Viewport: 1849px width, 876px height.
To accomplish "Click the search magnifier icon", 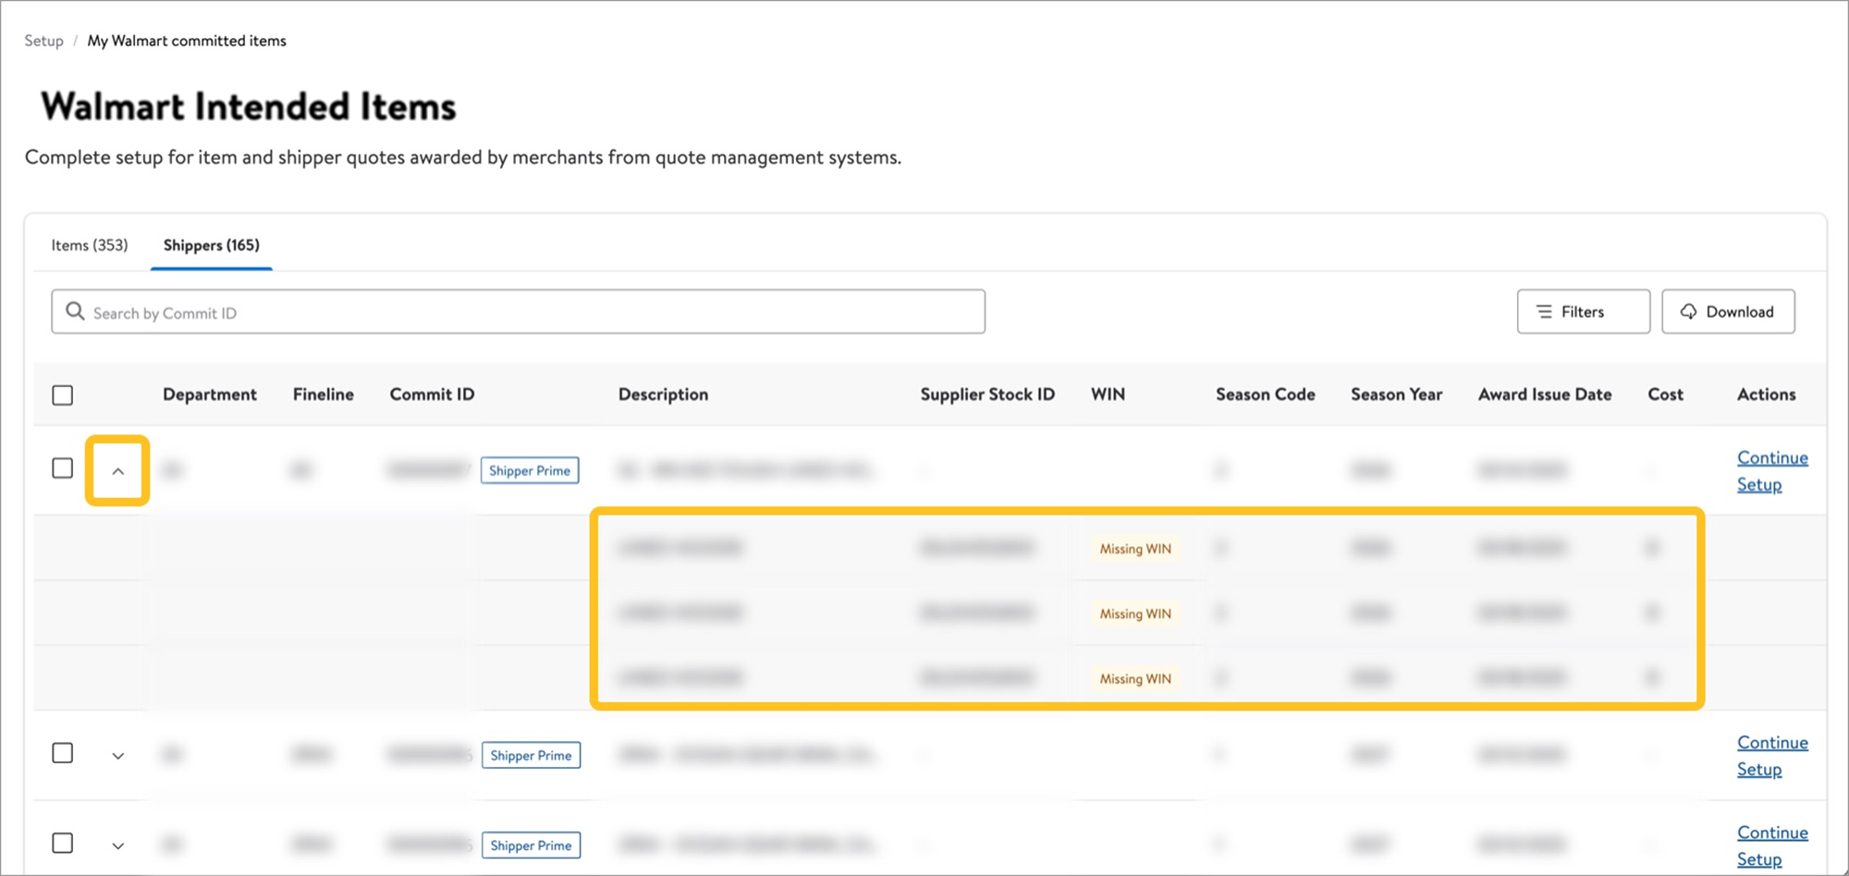I will tap(75, 311).
